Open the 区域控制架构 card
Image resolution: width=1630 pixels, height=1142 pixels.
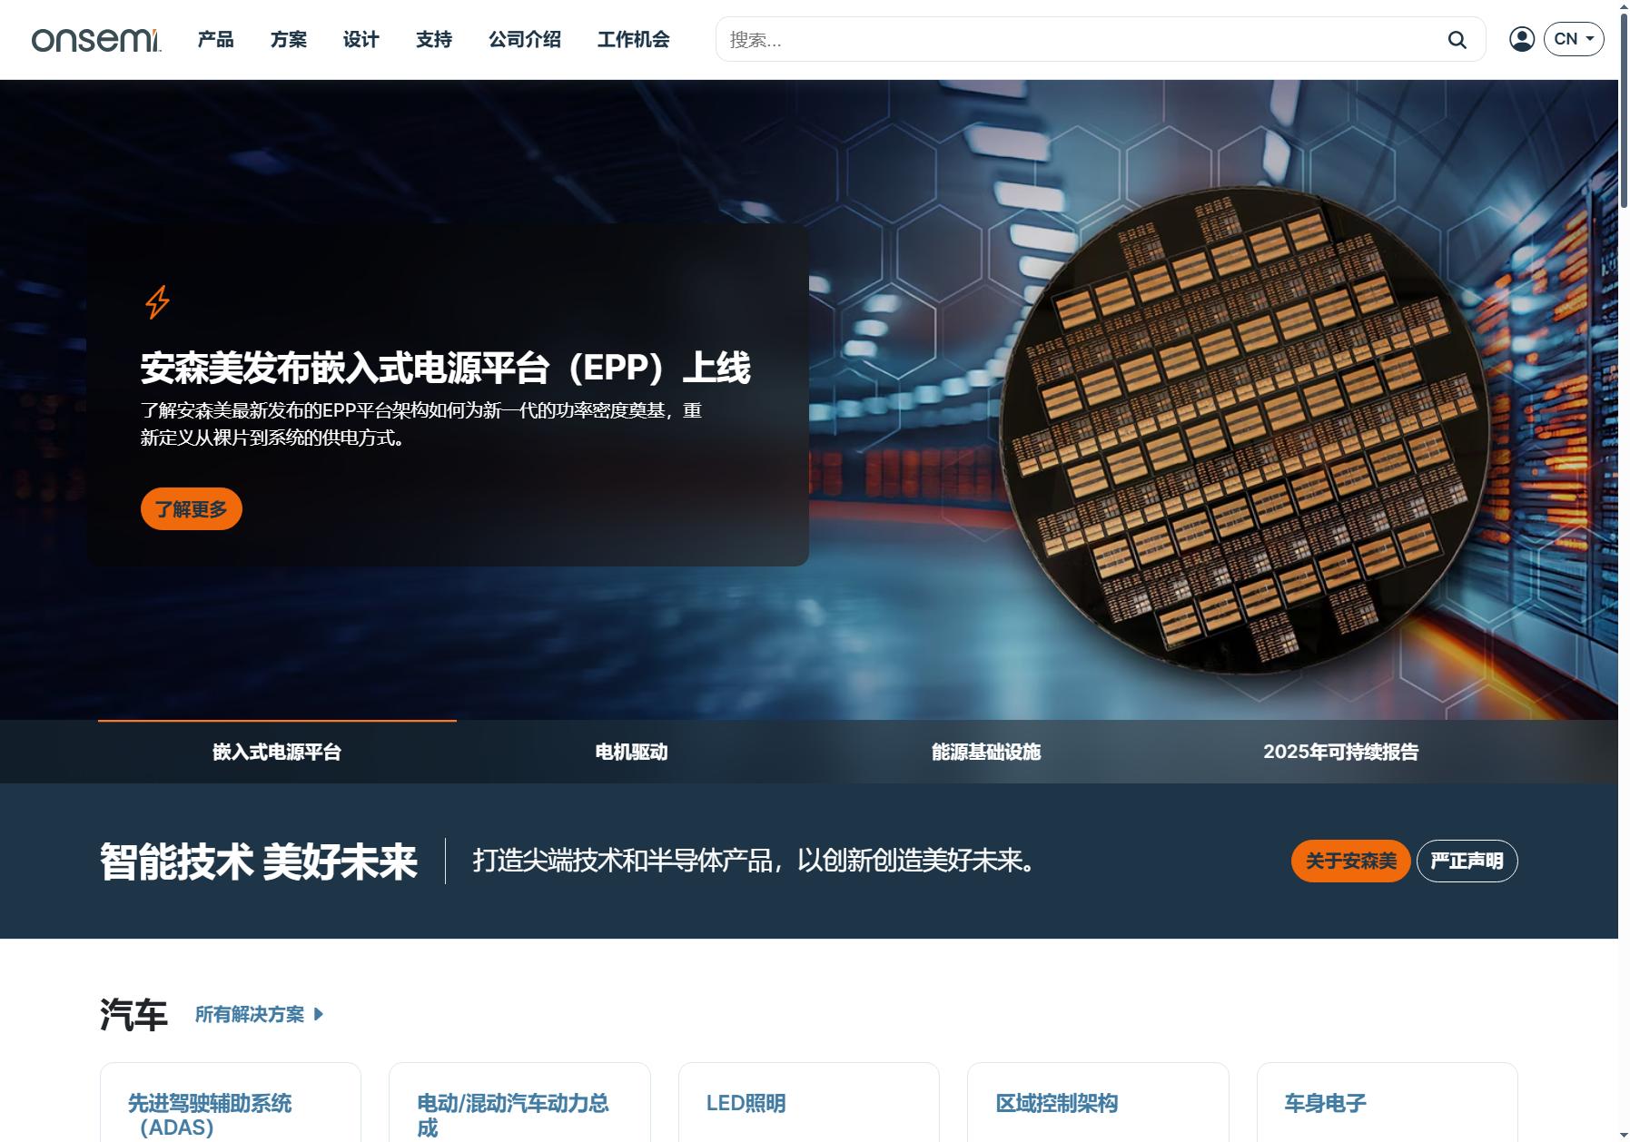(x=1098, y=1103)
